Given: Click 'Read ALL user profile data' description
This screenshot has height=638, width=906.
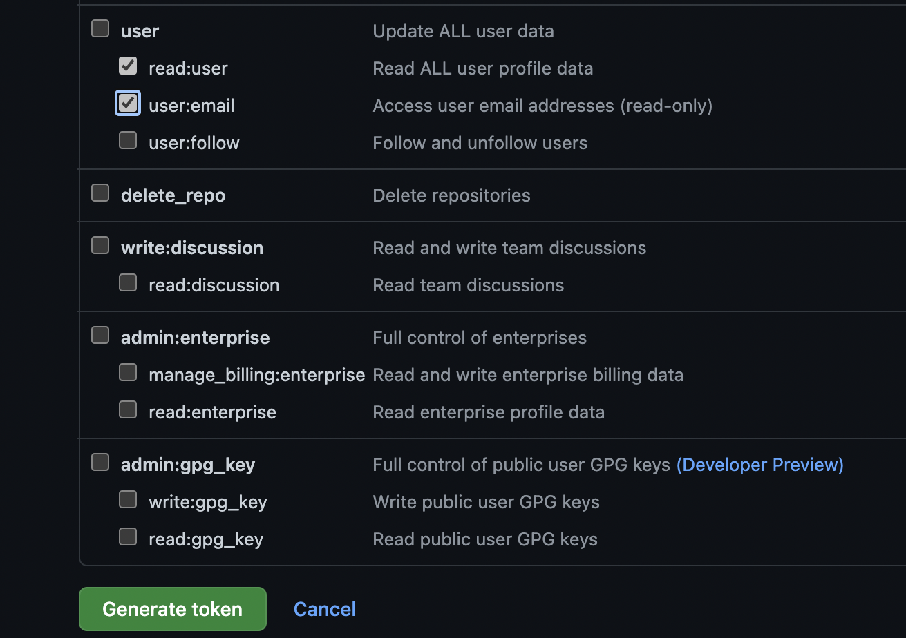Looking at the screenshot, I should point(483,68).
